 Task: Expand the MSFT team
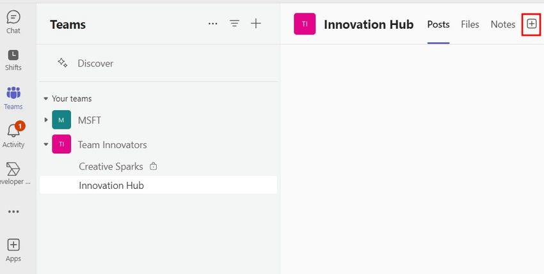tap(46, 120)
